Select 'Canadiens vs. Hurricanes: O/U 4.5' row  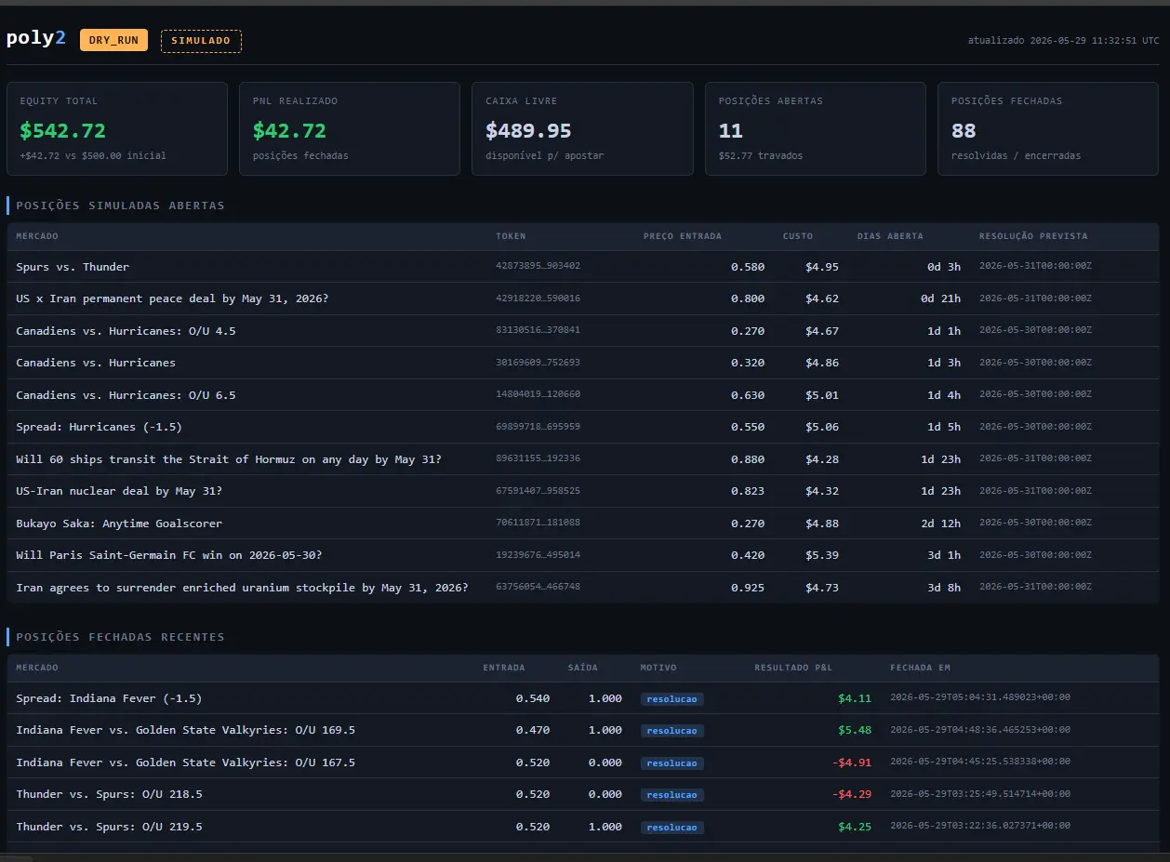pyautogui.click(x=583, y=331)
